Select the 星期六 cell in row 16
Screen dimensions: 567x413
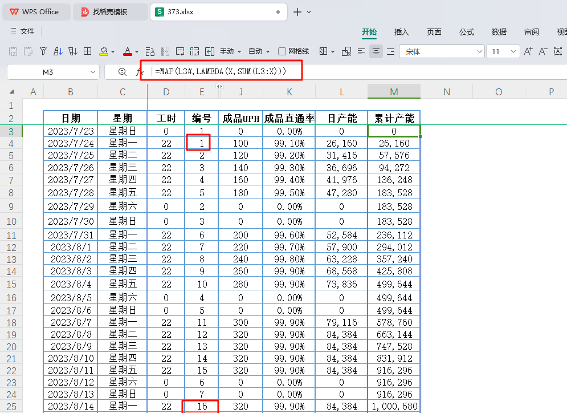[123, 298]
